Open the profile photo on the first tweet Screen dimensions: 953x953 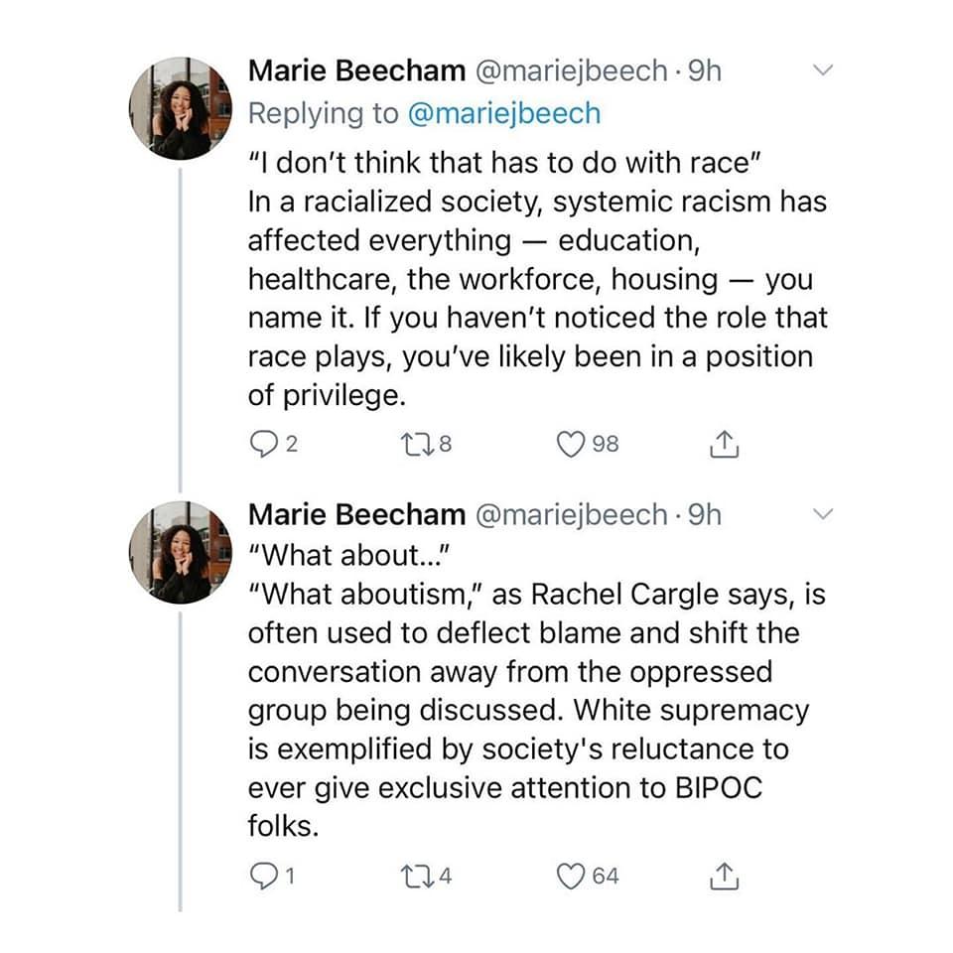[181, 108]
